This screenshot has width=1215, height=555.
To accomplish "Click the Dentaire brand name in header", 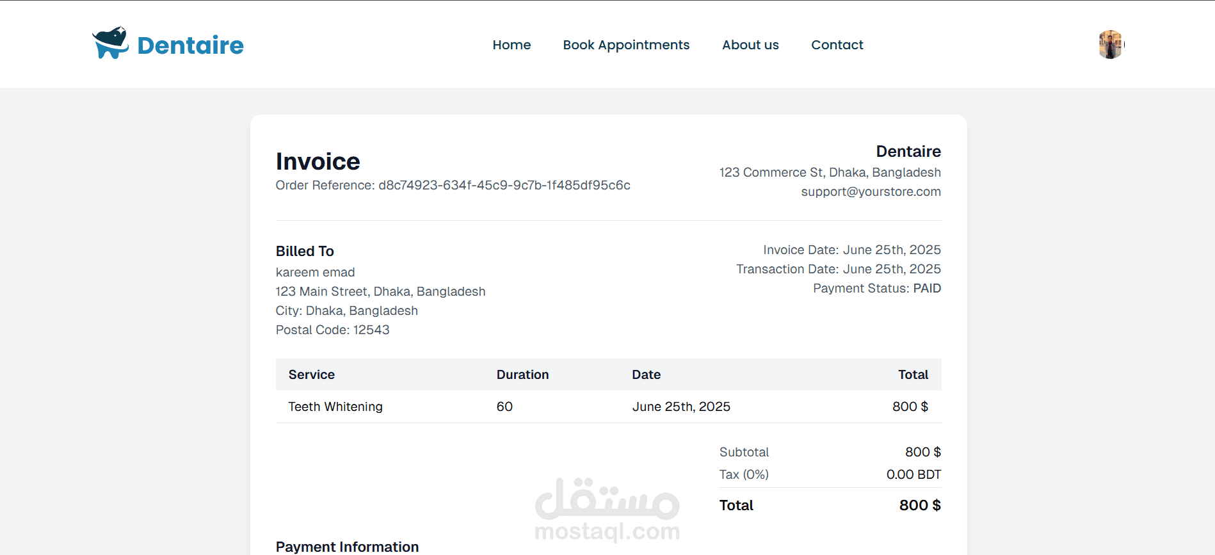I will pyautogui.click(x=190, y=45).
